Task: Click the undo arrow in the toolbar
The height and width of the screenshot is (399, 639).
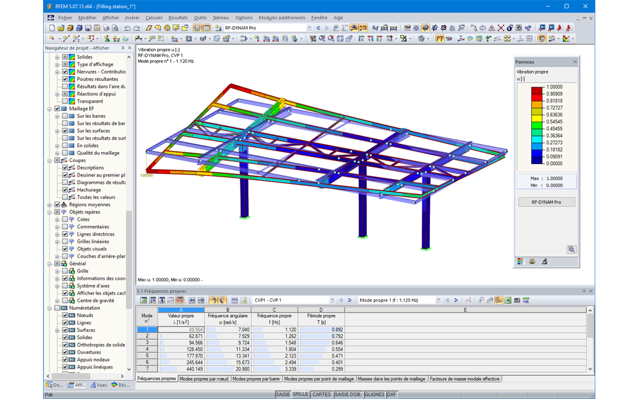Action: tap(127, 27)
